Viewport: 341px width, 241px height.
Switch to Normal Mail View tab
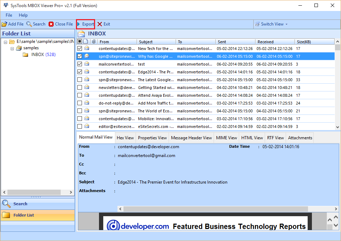tap(96, 137)
